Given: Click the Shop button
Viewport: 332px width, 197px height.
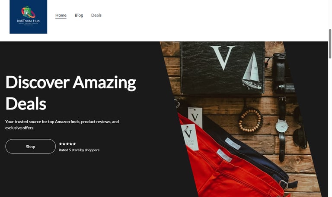Looking at the screenshot, I should pyautogui.click(x=31, y=146).
